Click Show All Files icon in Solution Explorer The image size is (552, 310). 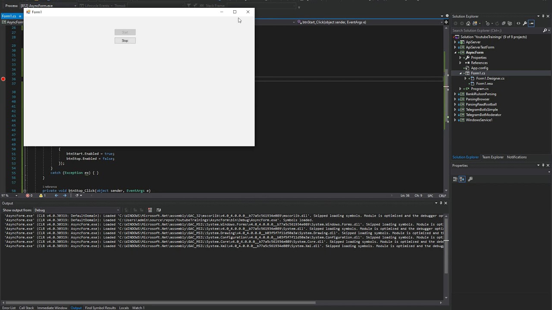(510, 23)
